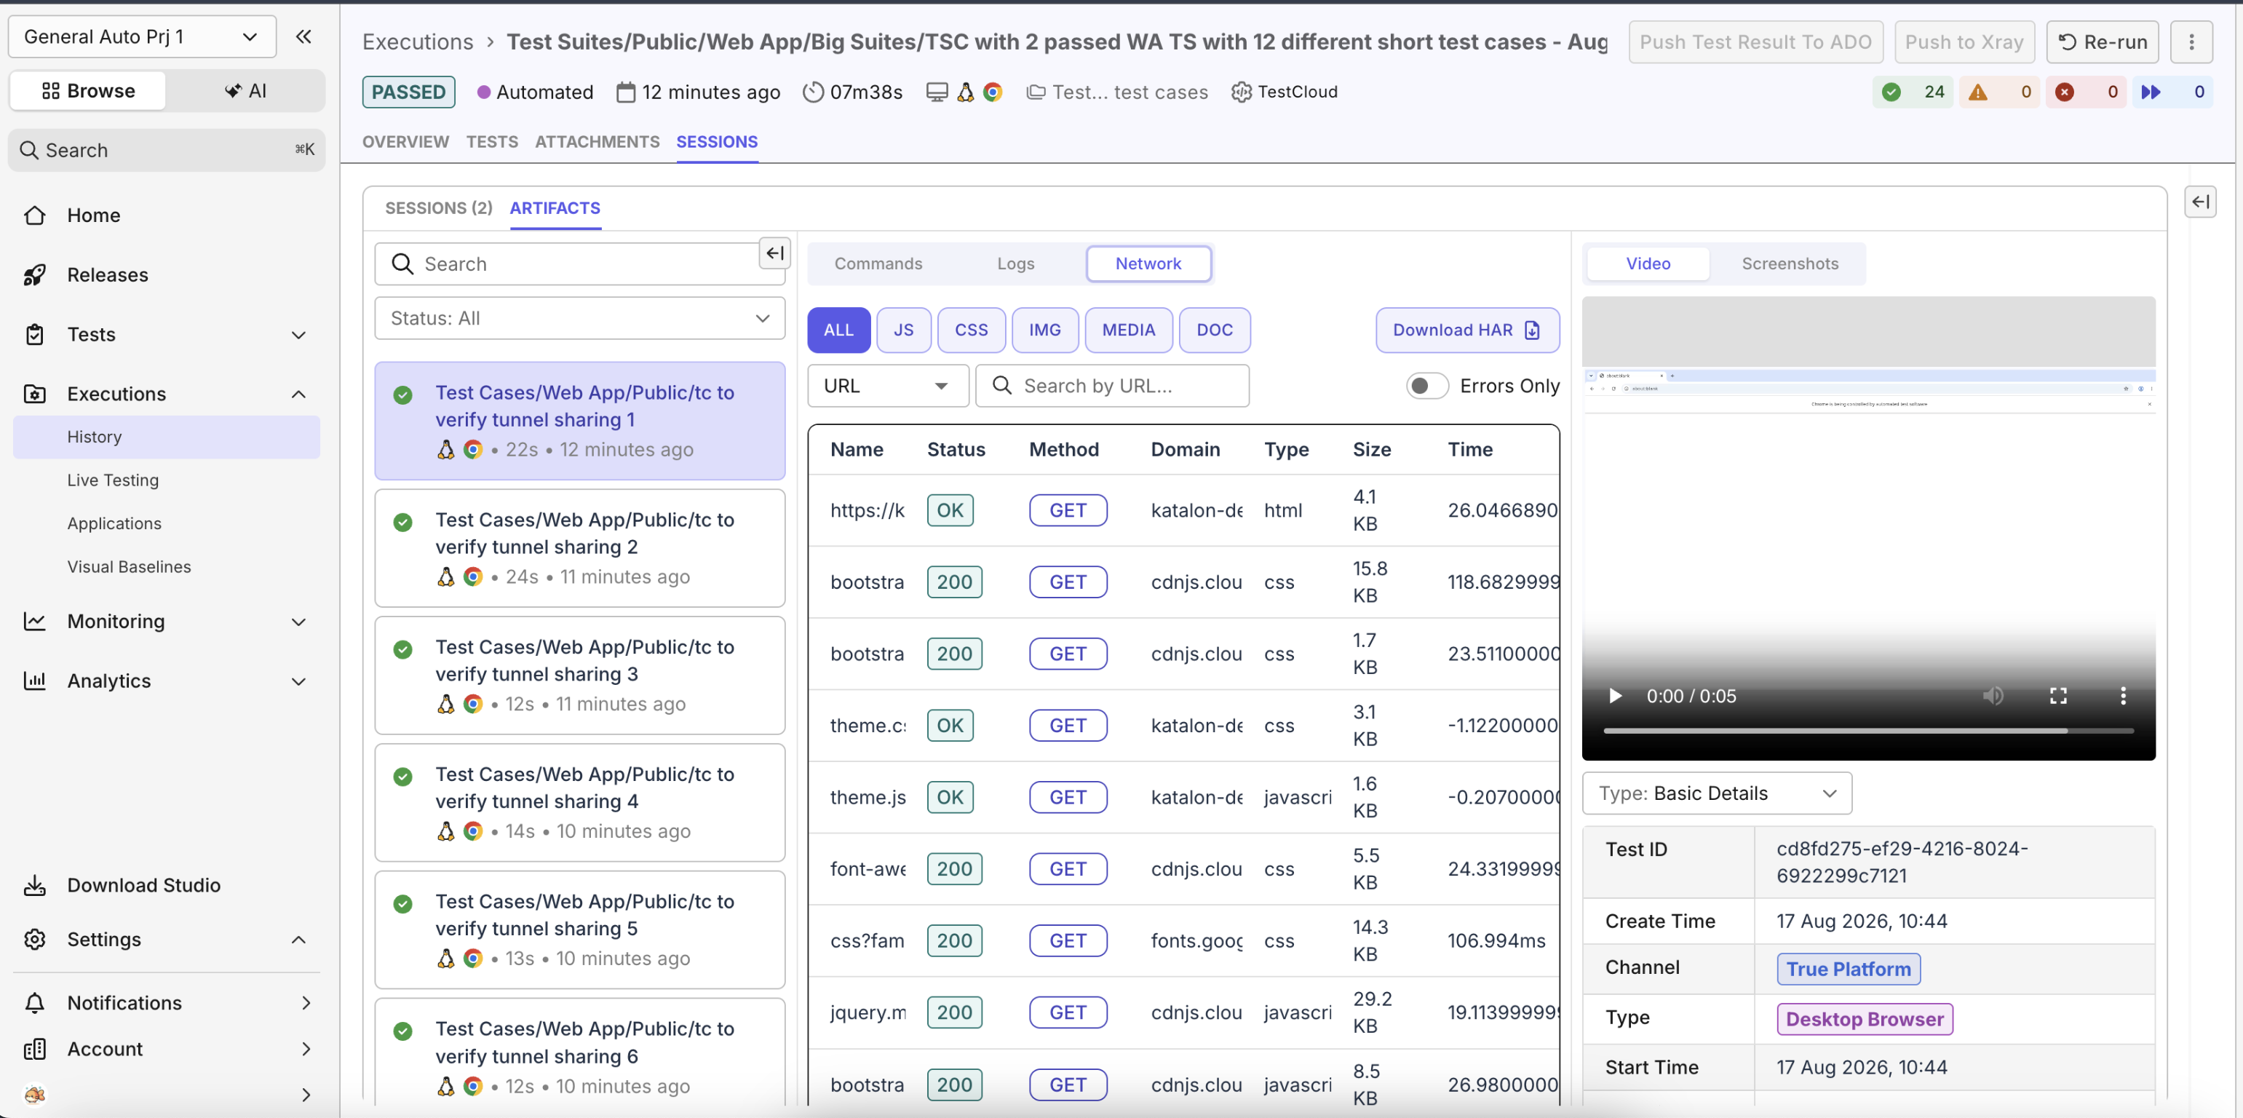The image size is (2243, 1118).
Task: Enter fullscreen on the video player
Action: pyautogui.click(x=2057, y=696)
